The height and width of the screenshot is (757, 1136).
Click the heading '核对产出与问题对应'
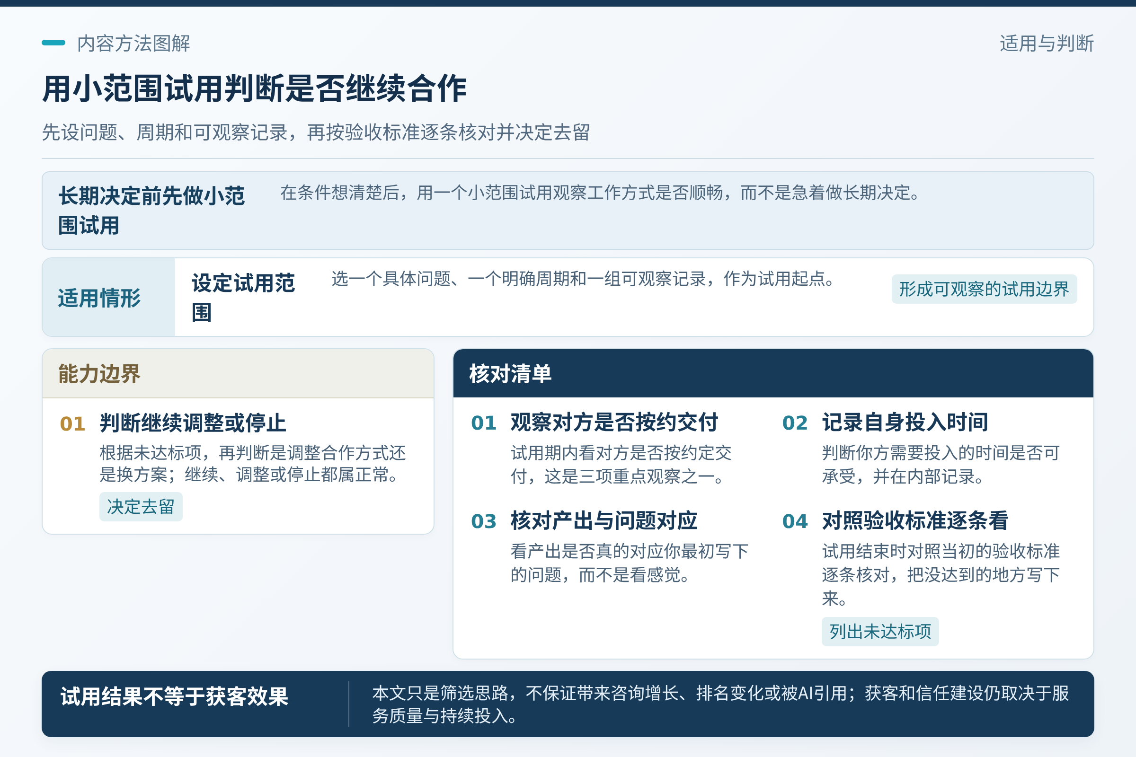[604, 520]
